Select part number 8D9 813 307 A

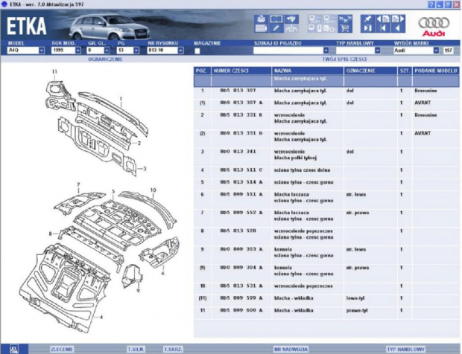point(241,103)
